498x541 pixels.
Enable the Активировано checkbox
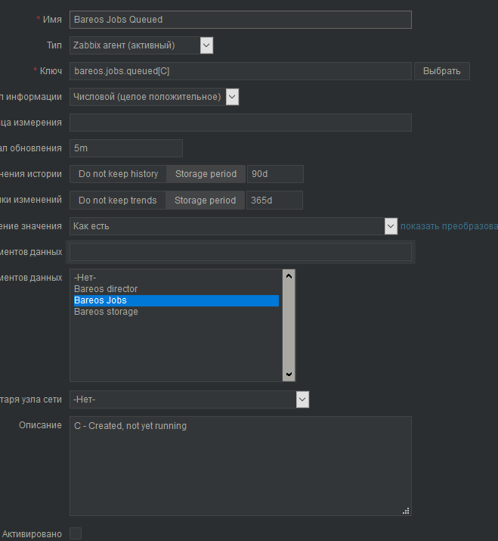76,533
